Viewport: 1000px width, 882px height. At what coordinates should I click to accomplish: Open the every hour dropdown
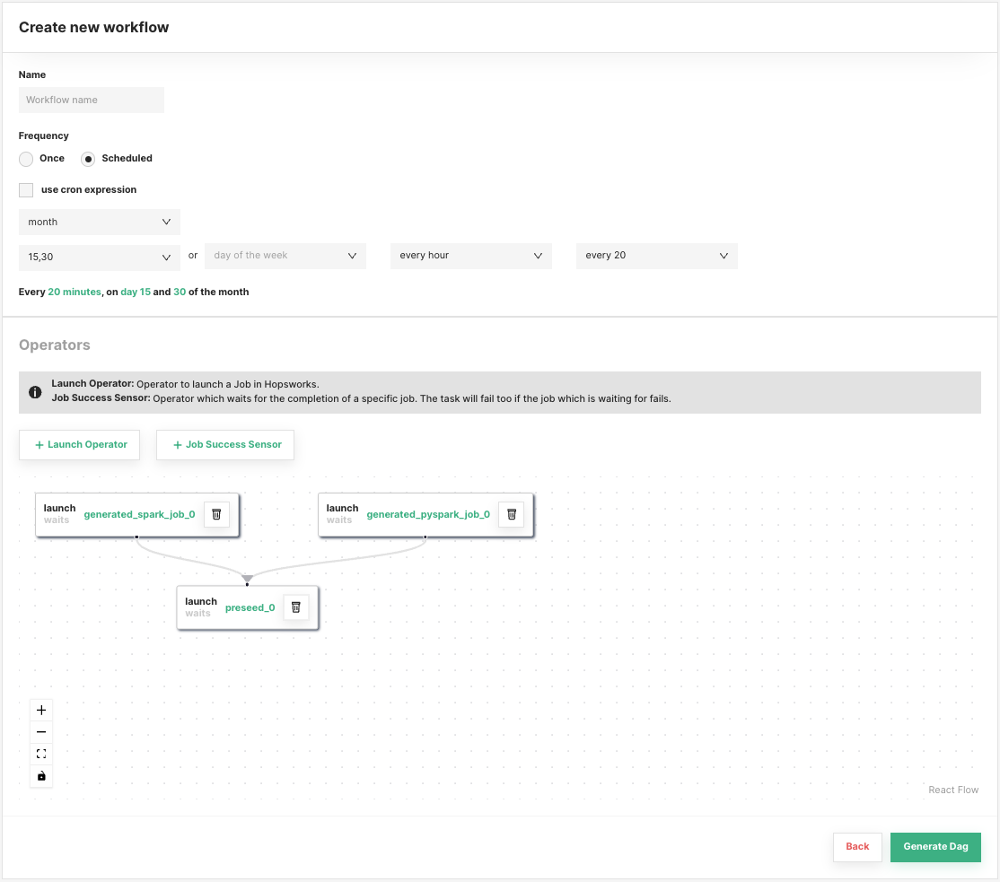(x=470, y=256)
